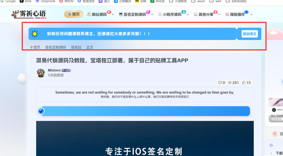Image resolution: width=283 pixels, height=156 pixels.
Task: Expand the 签名定制源码 dropdown chevron
Action: pos(152,15)
